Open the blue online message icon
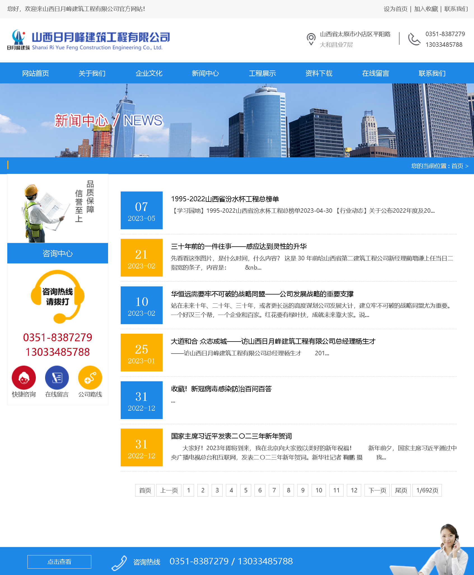The width and height of the screenshot is (474, 575). 57,377
